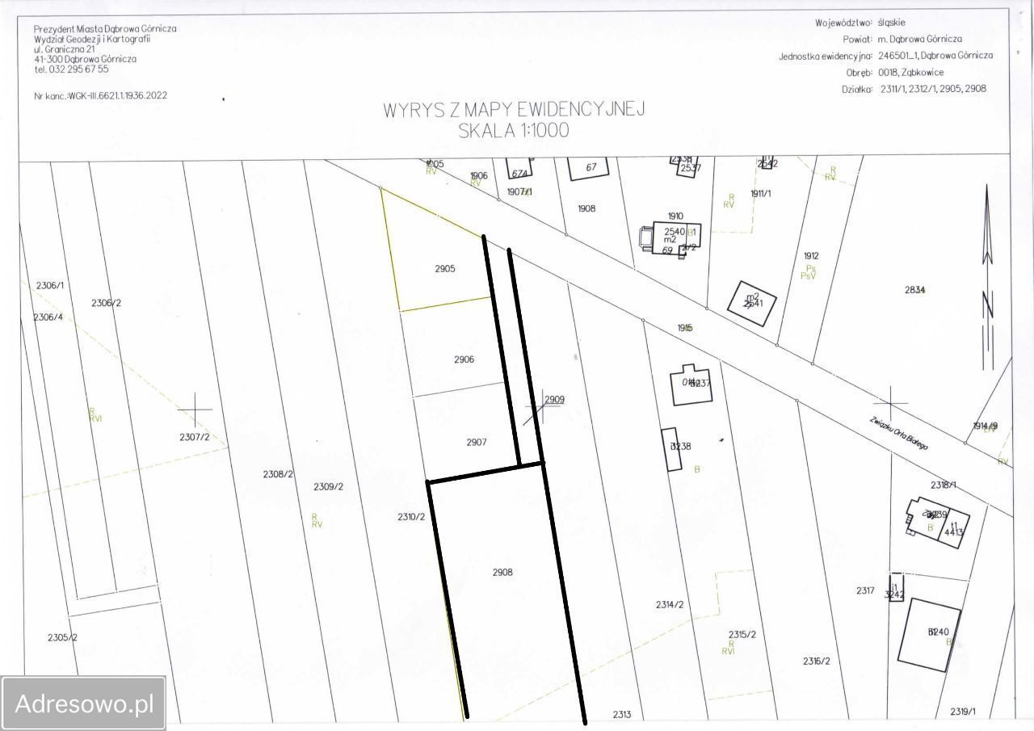1034x731 pixels.
Task: Click building label 2541
Action: pyautogui.click(x=754, y=304)
